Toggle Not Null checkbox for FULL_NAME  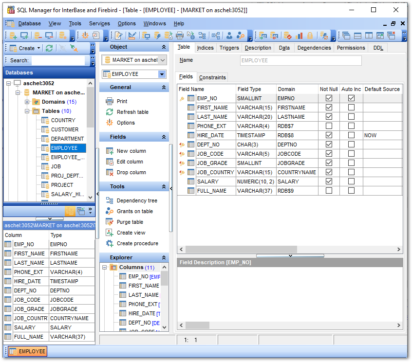pyautogui.click(x=329, y=191)
